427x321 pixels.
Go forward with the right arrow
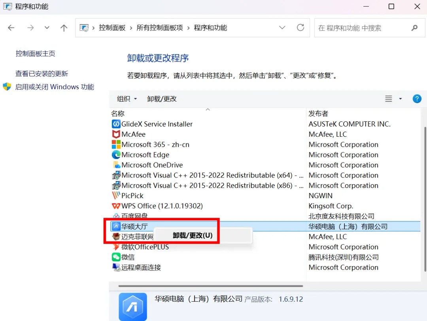30,28
